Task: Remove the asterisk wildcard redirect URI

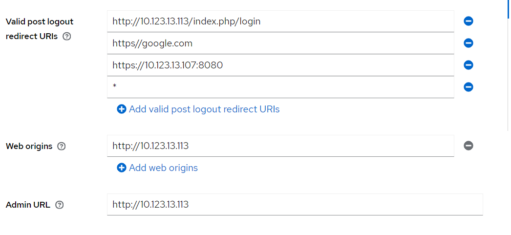Action: click(468, 87)
